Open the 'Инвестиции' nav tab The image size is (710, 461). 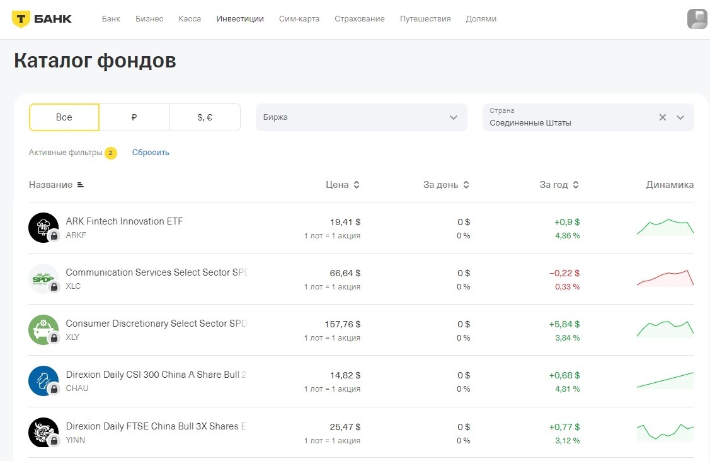[x=240, y=18]
